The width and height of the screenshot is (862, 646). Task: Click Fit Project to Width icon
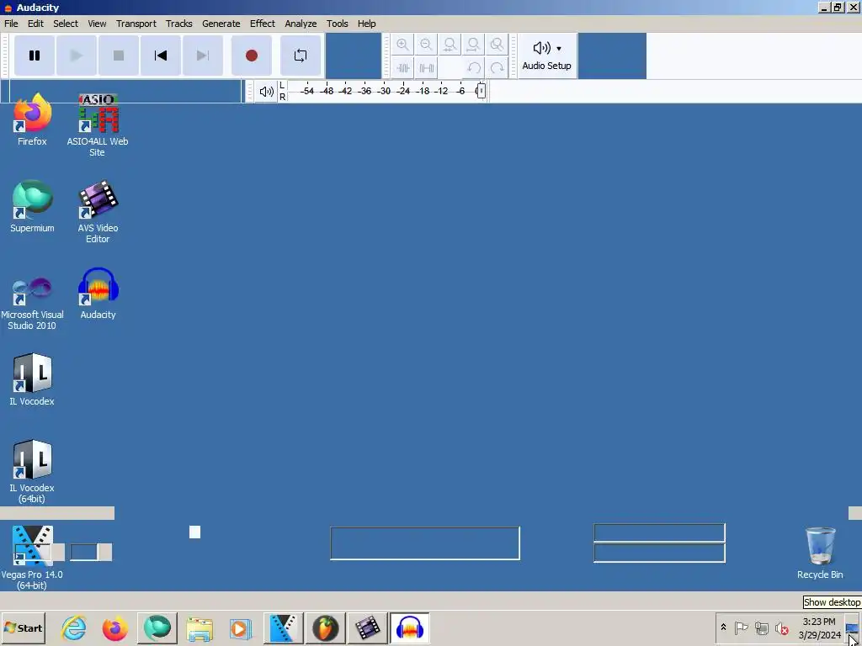(473, 45)
